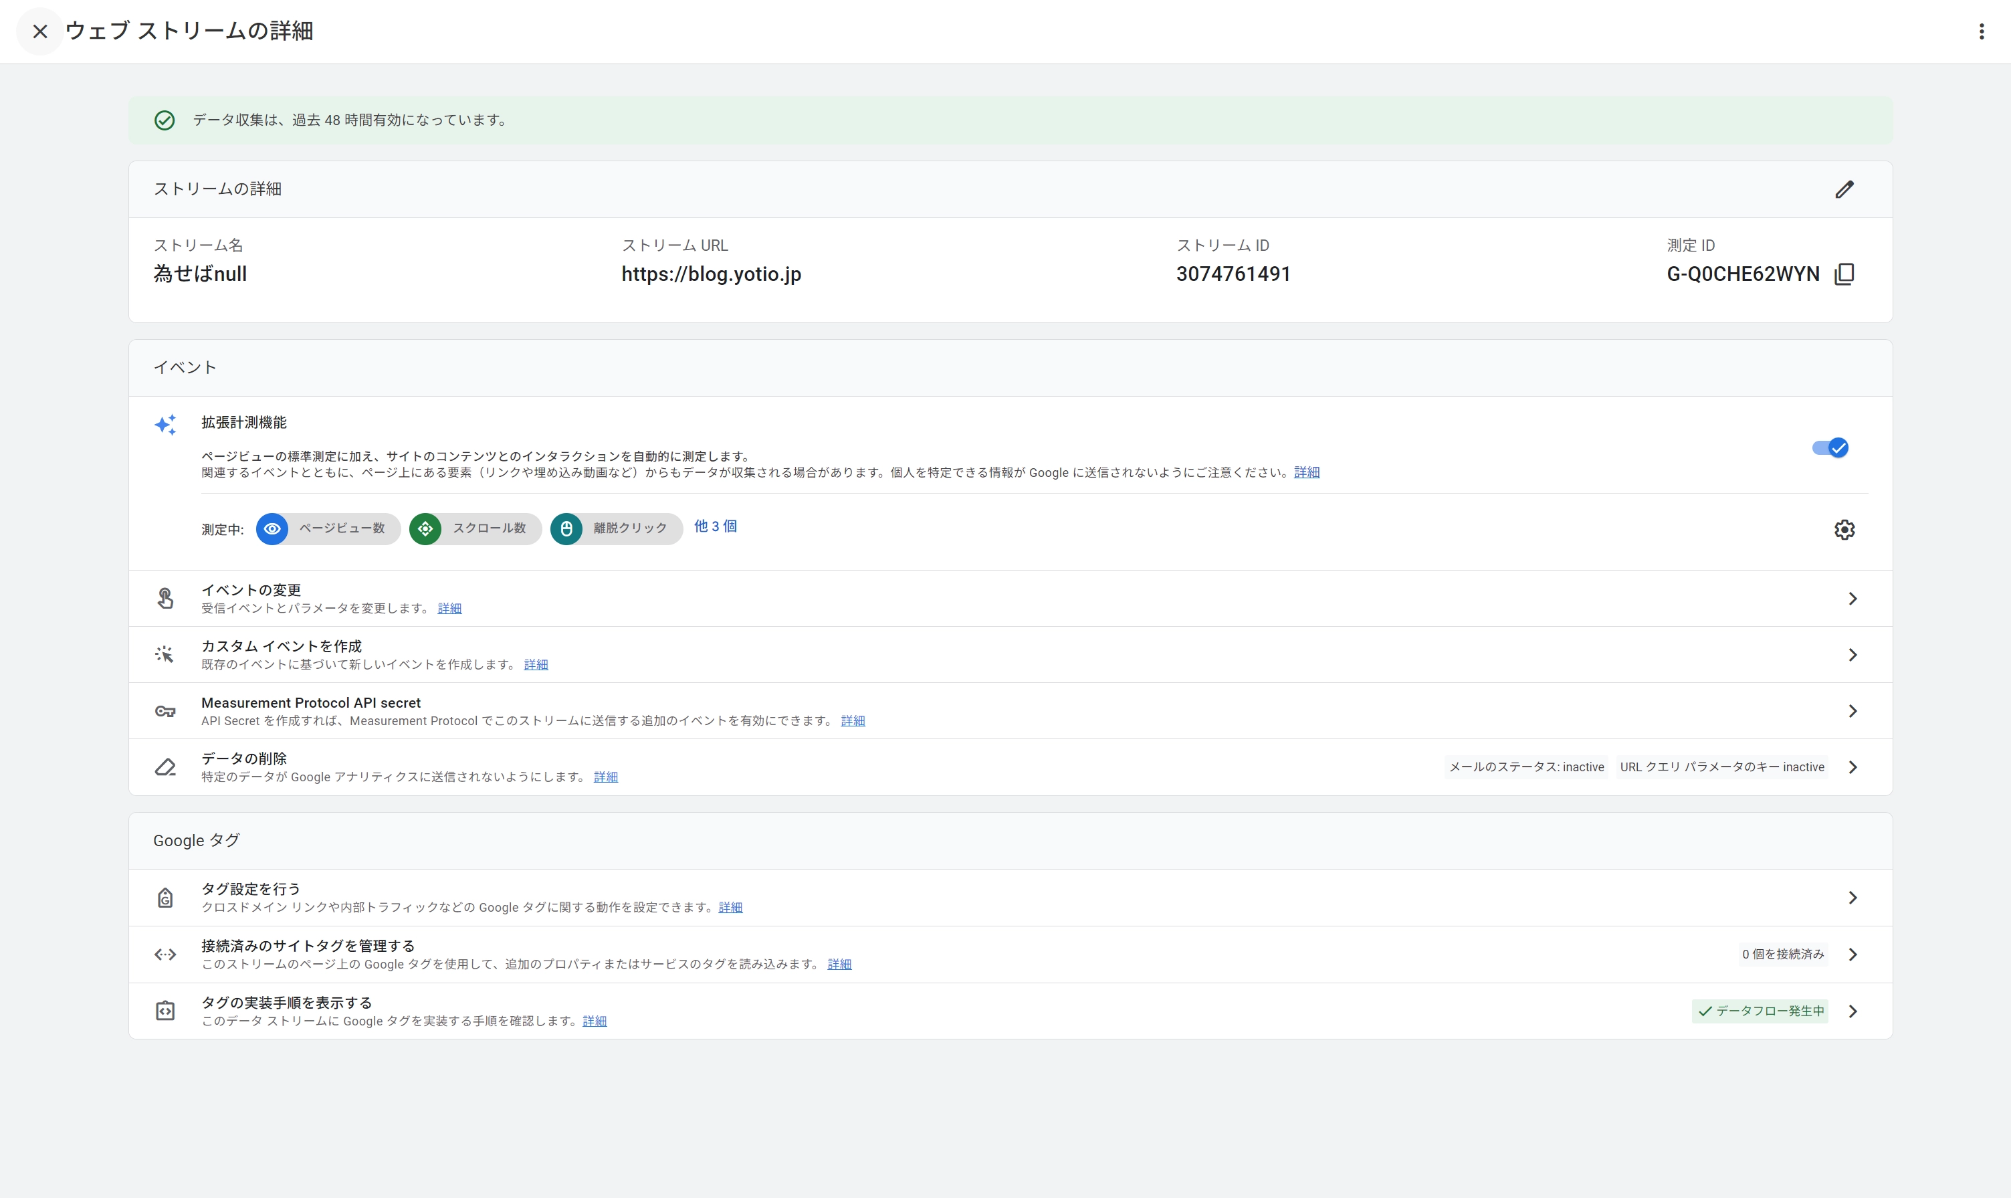Toggle the enhanced measurement switch
This screenshot has width=2011, height=1198.
point(1830,448)
